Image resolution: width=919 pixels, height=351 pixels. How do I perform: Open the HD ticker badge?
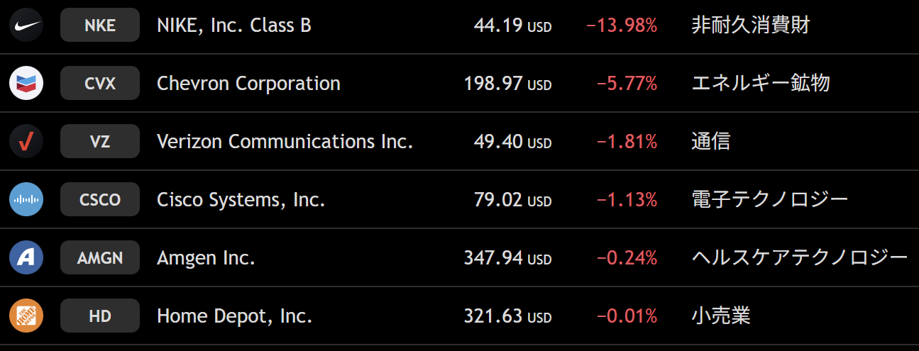coord(100,316)
